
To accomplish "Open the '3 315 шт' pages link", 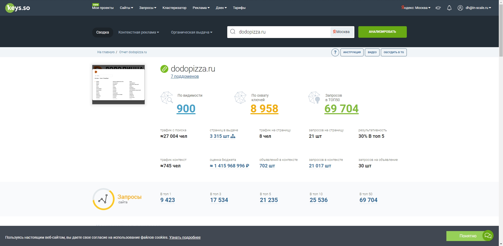I will click(x=220, y=136).
